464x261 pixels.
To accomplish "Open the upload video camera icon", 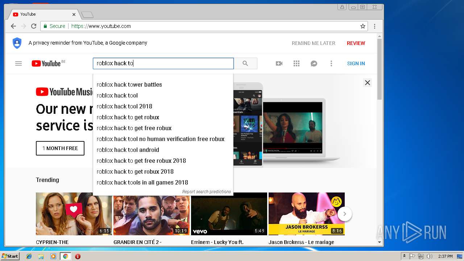I will click(x=279, y=63).
